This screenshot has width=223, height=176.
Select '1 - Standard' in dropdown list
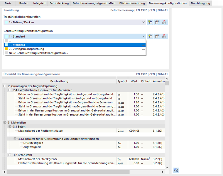[75, 45]
